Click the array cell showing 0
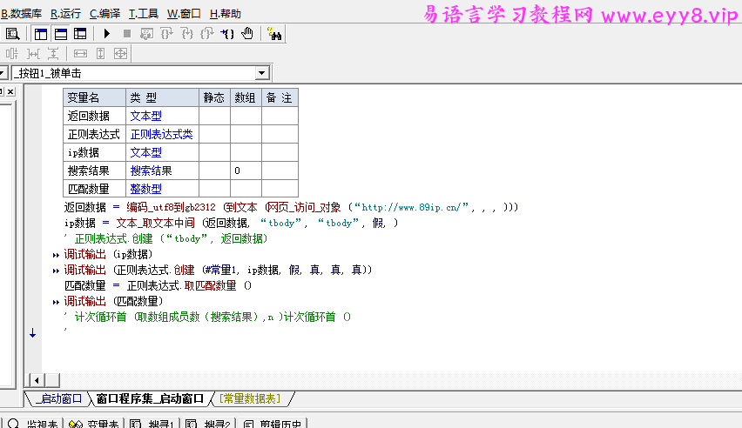This screenshot has height=428, width=742. tap(246, 171)
